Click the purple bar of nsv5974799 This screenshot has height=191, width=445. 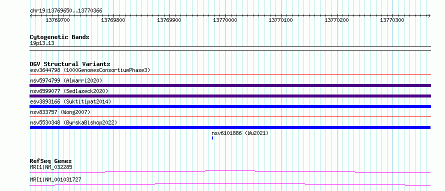[x=230, y=85]
